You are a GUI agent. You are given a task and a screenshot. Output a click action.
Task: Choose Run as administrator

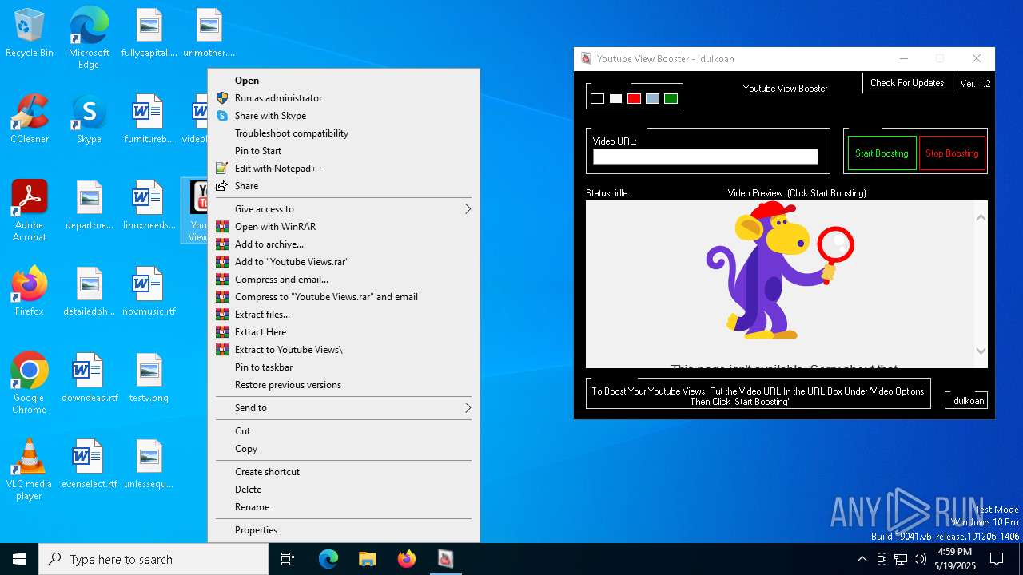[x=344, y=98]
